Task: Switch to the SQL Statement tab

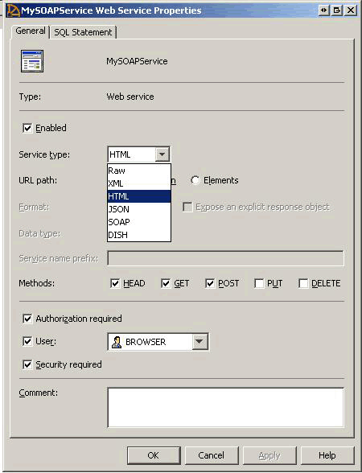Action: tap(83, 32)
